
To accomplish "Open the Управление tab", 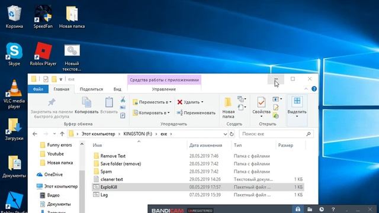I will pyautogui.click(x=164, y=89).
